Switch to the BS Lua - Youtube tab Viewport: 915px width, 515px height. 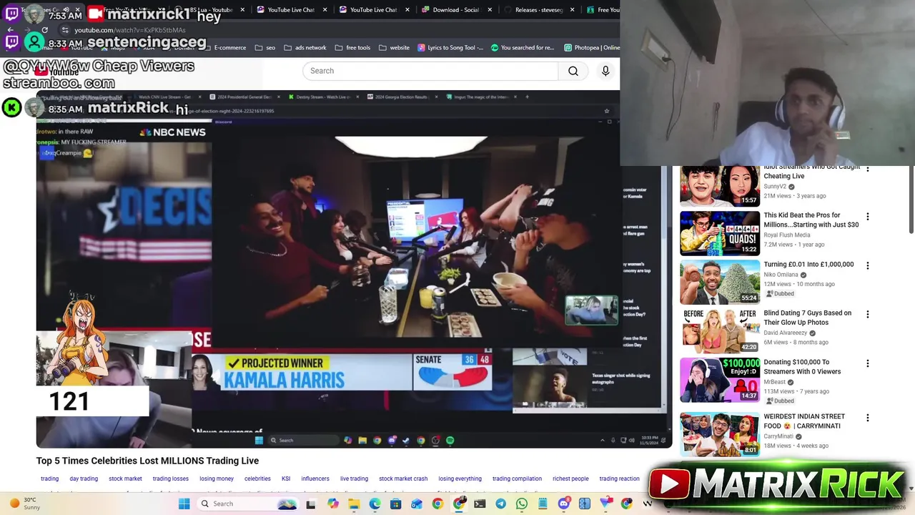(x=211, y=10)
